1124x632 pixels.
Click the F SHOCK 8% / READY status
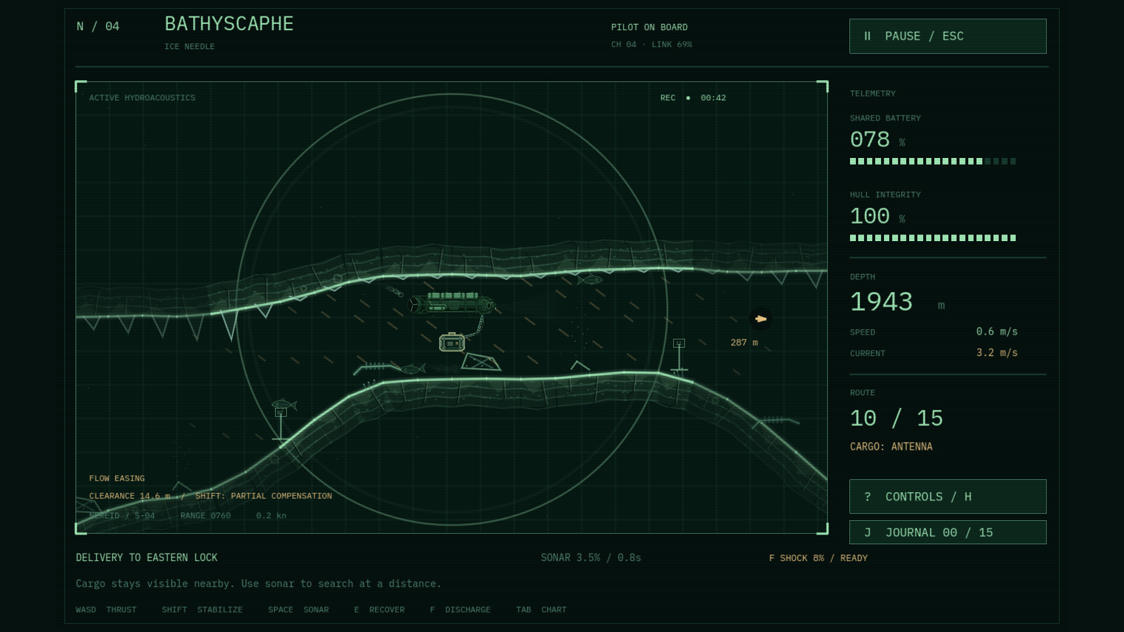tap(818, 558)
